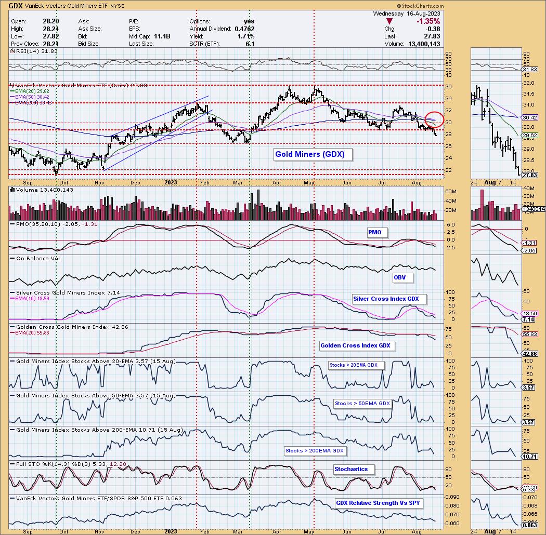The height and width of the screenshot is (535, 546).
Task: Click the Options value 'yes'
Action: pos(249,21)
